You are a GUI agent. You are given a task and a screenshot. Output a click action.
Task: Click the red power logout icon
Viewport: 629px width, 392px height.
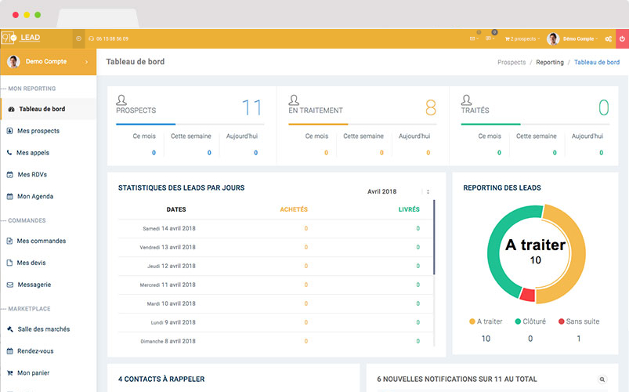(622, 38)
